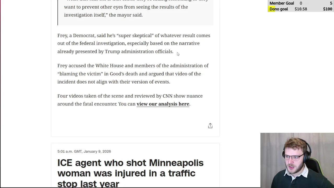The height and width of the screenshot is (188, 334).
Task: Click the Member Goal count of 0
Action: [301, 3]
